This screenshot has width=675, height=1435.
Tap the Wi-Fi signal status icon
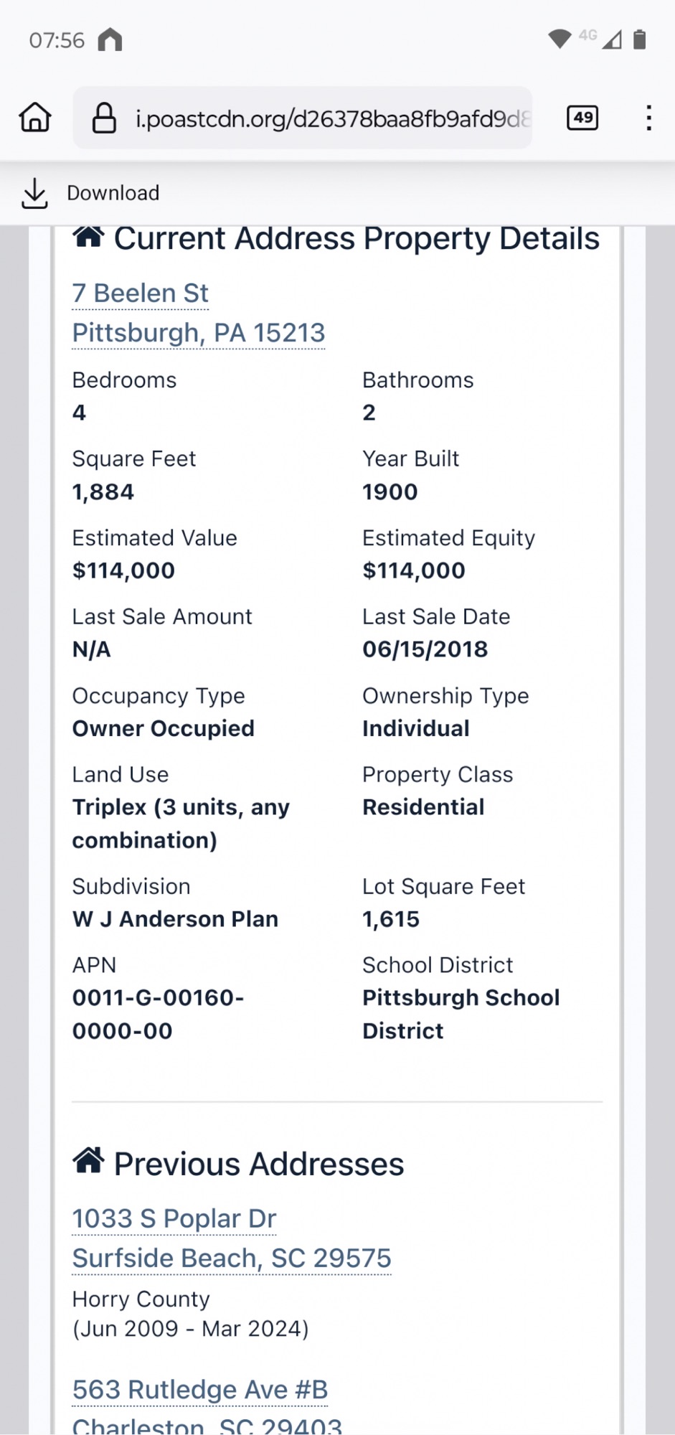[x=559, y=39]
